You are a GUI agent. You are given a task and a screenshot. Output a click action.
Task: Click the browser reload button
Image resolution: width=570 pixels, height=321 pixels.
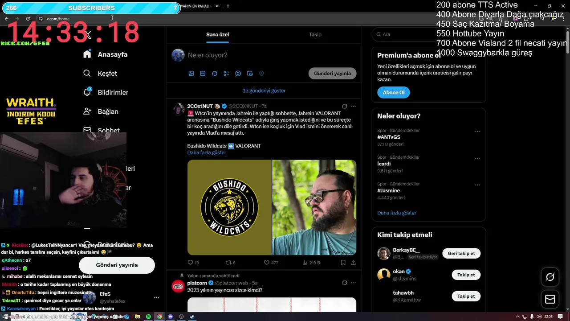click(x=28, y=19)
